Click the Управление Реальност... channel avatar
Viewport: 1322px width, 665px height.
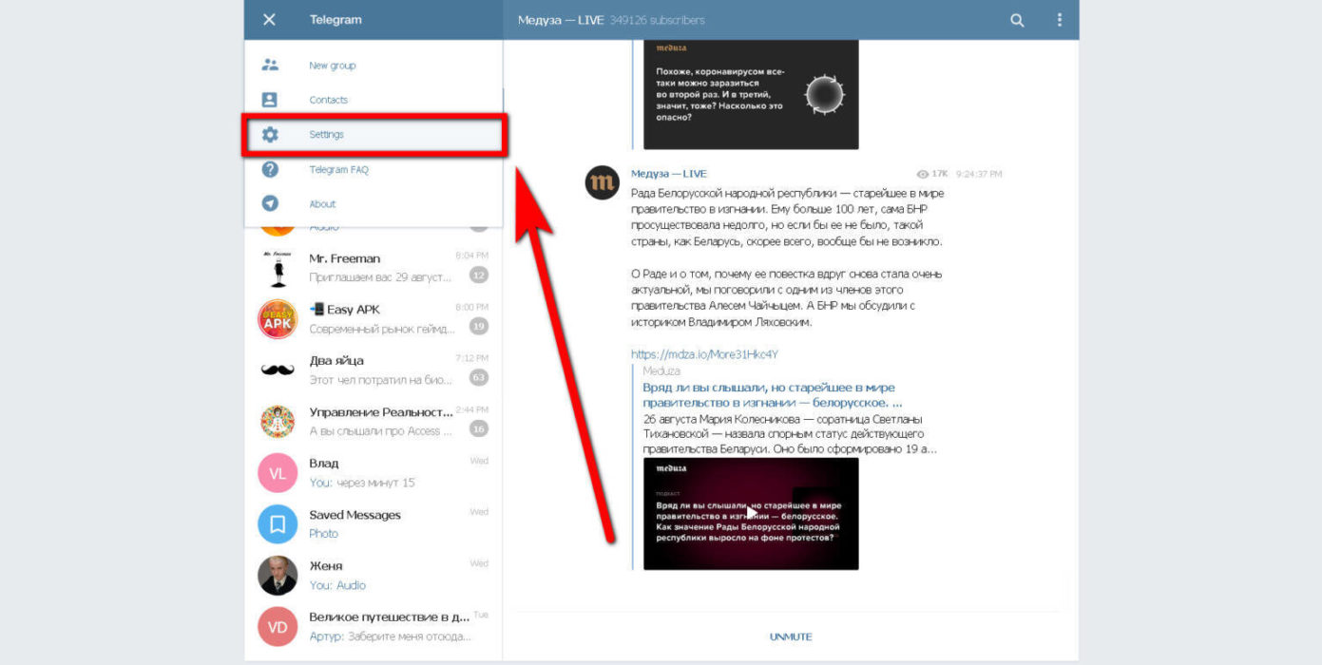pyautogui.click(x=278, y=422)
